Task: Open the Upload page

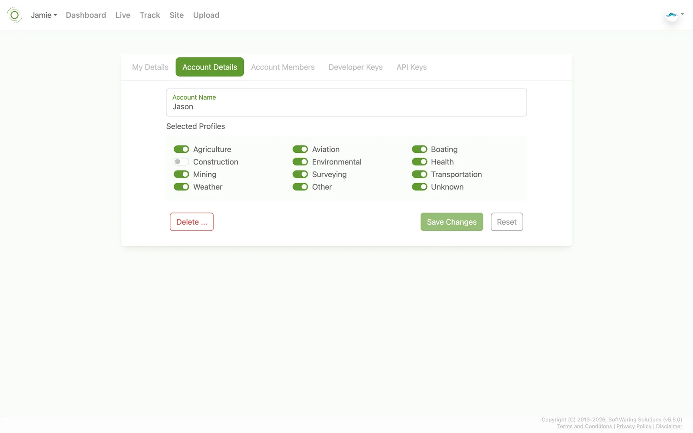Action: pos(206,15)
